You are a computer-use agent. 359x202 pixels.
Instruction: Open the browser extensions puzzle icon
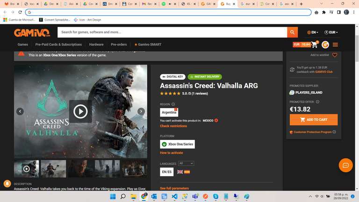324,12
